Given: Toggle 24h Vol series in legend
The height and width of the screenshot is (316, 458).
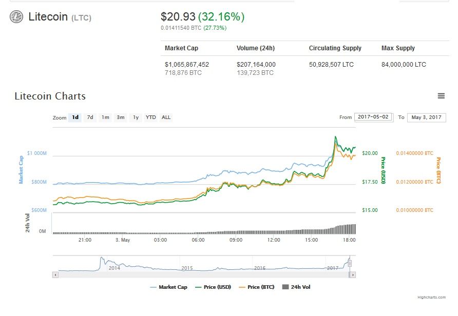Looking at the screenshot, I should pos(296,287).
